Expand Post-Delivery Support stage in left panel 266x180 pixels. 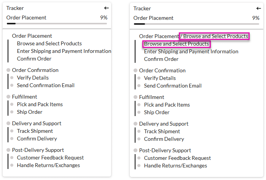[38, 150]
